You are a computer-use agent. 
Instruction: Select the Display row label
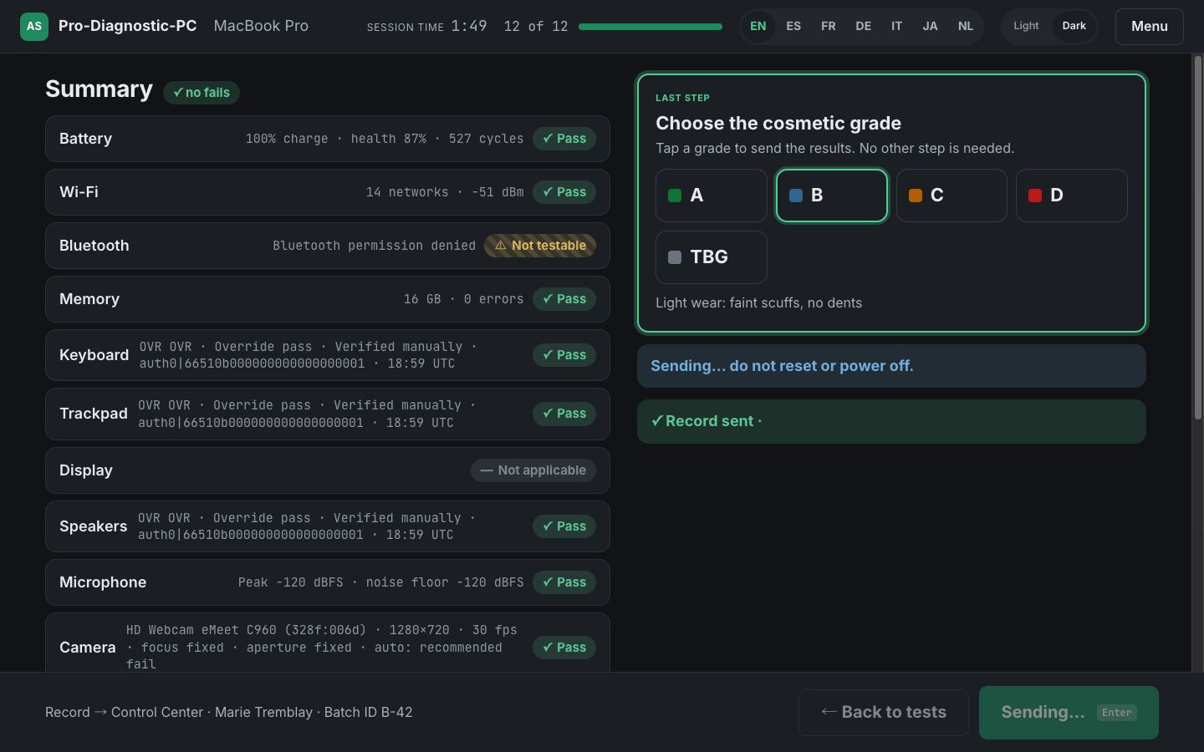point(86,470)
